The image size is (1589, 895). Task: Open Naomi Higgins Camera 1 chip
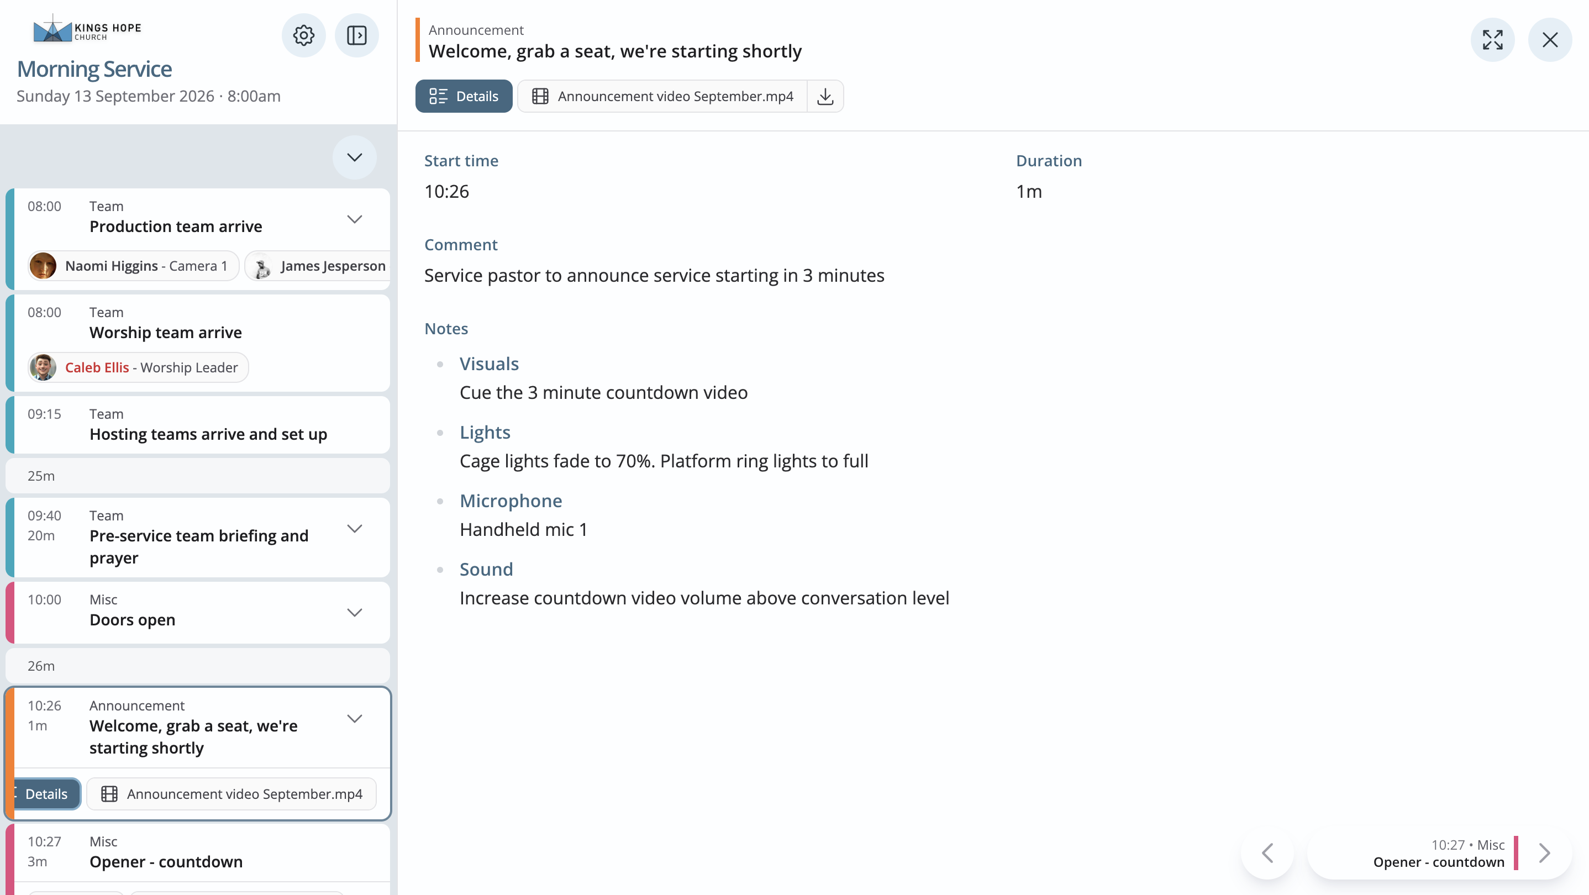click(x=133, y=266)
